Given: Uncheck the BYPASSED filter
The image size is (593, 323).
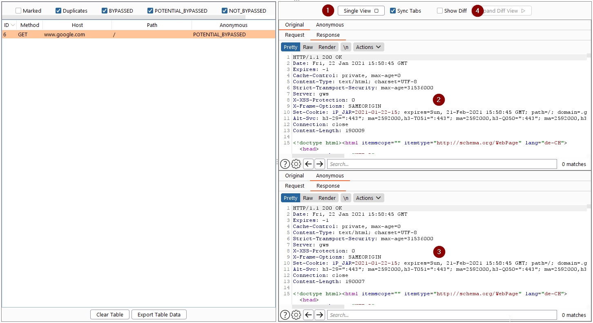Looking at the screenshot, I should coord(105,11).
